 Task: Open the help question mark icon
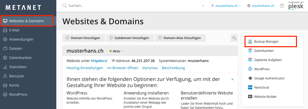[282, 6]
